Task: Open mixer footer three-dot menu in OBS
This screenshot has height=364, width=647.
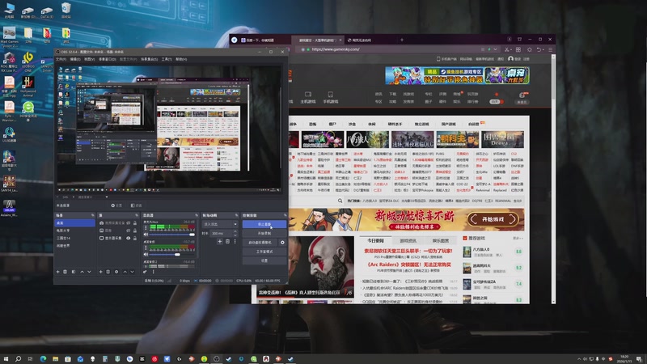Action: pyautogui.click(x=153, y=272)
